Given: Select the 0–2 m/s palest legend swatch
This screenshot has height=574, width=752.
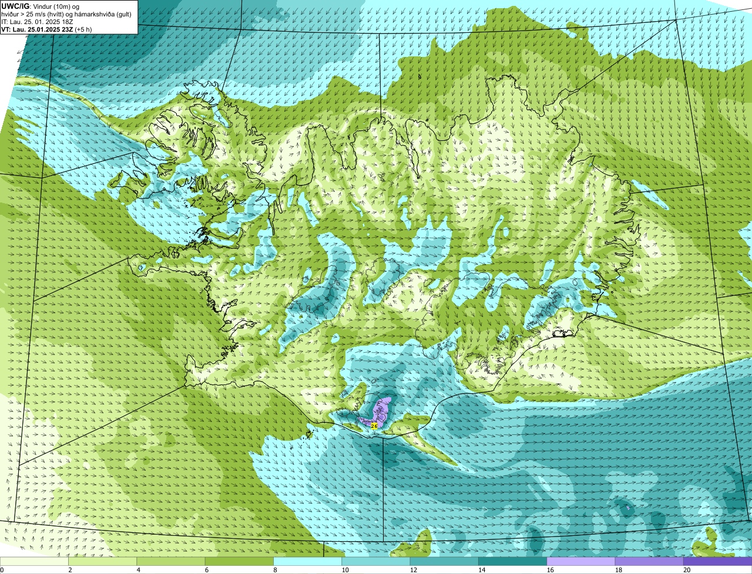Looking at the screenshot, I should pyautogui.click(x=34, y=562).
